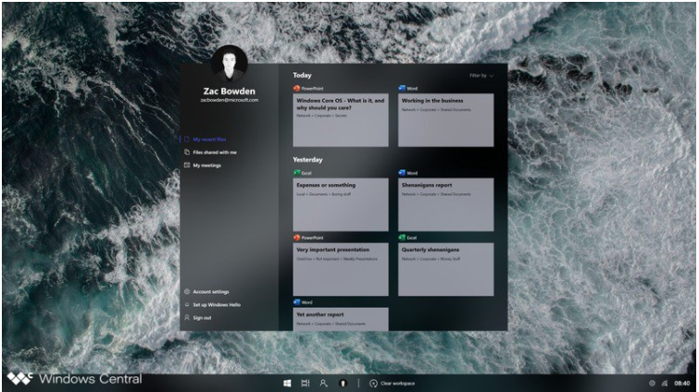Click the Windows Hello setup icon
699x392 pixels.
tap(187, 305)
